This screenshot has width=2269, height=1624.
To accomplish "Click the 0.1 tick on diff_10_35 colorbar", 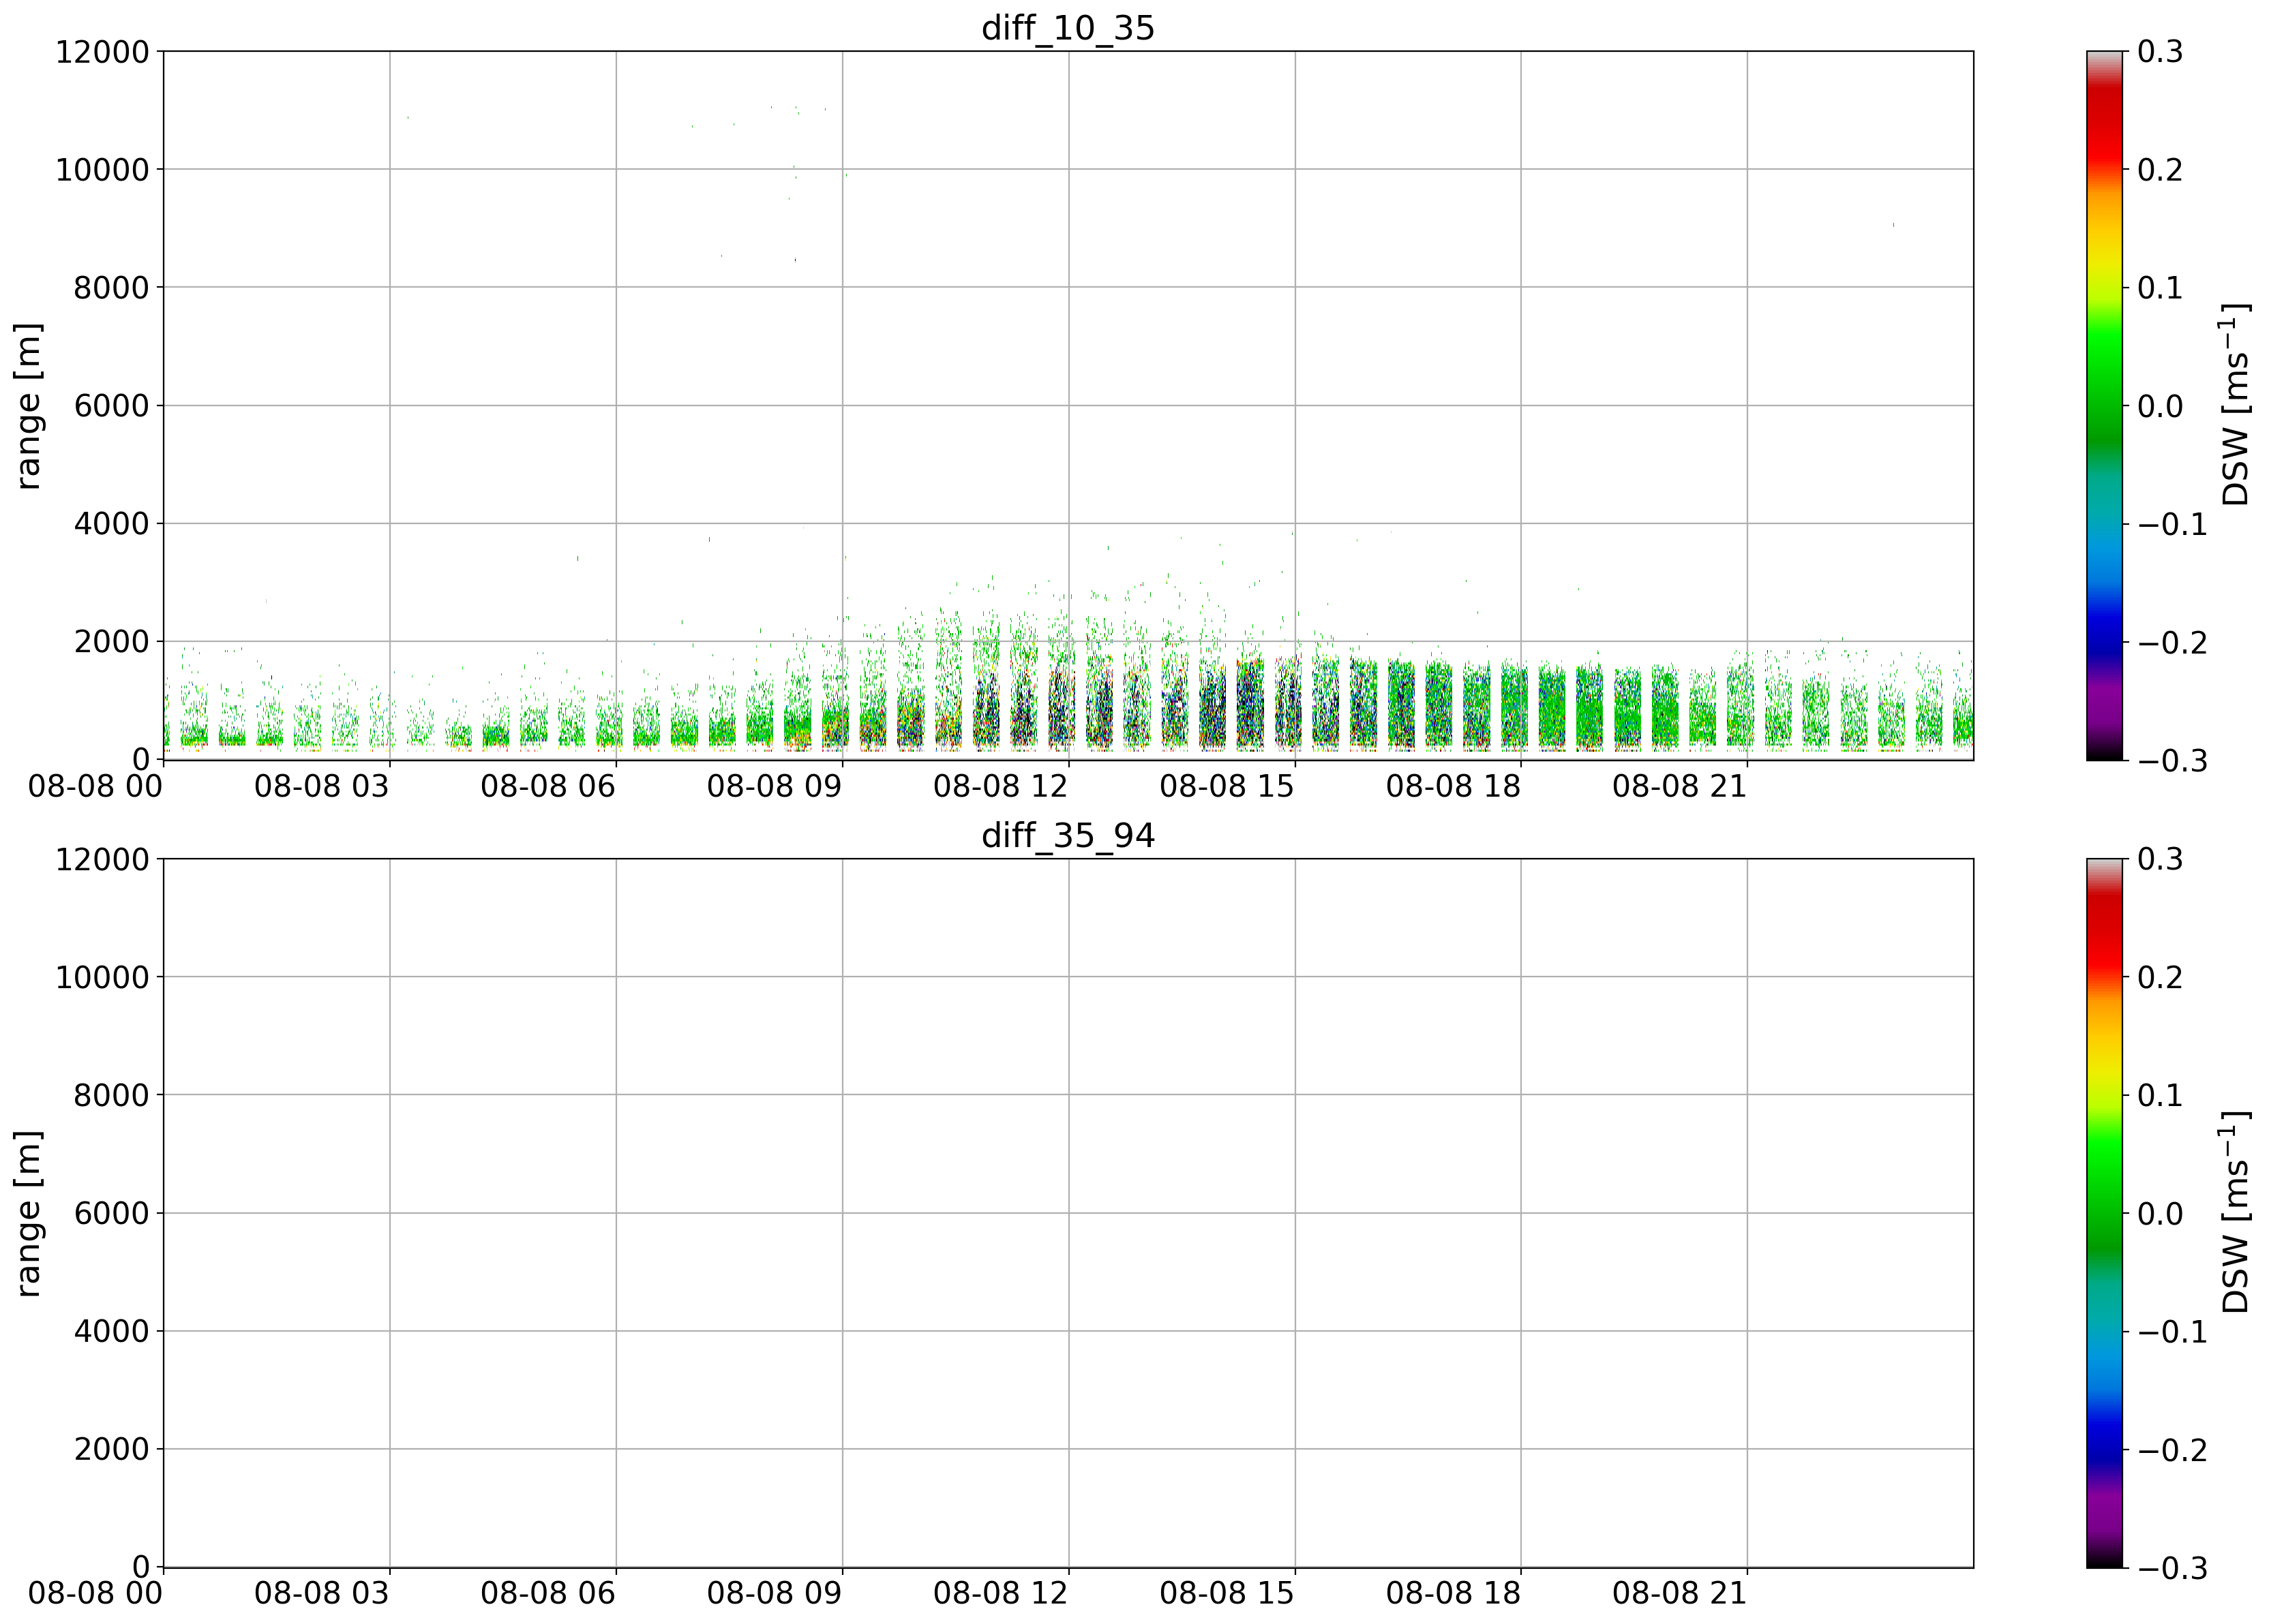I will (2161, 288).
